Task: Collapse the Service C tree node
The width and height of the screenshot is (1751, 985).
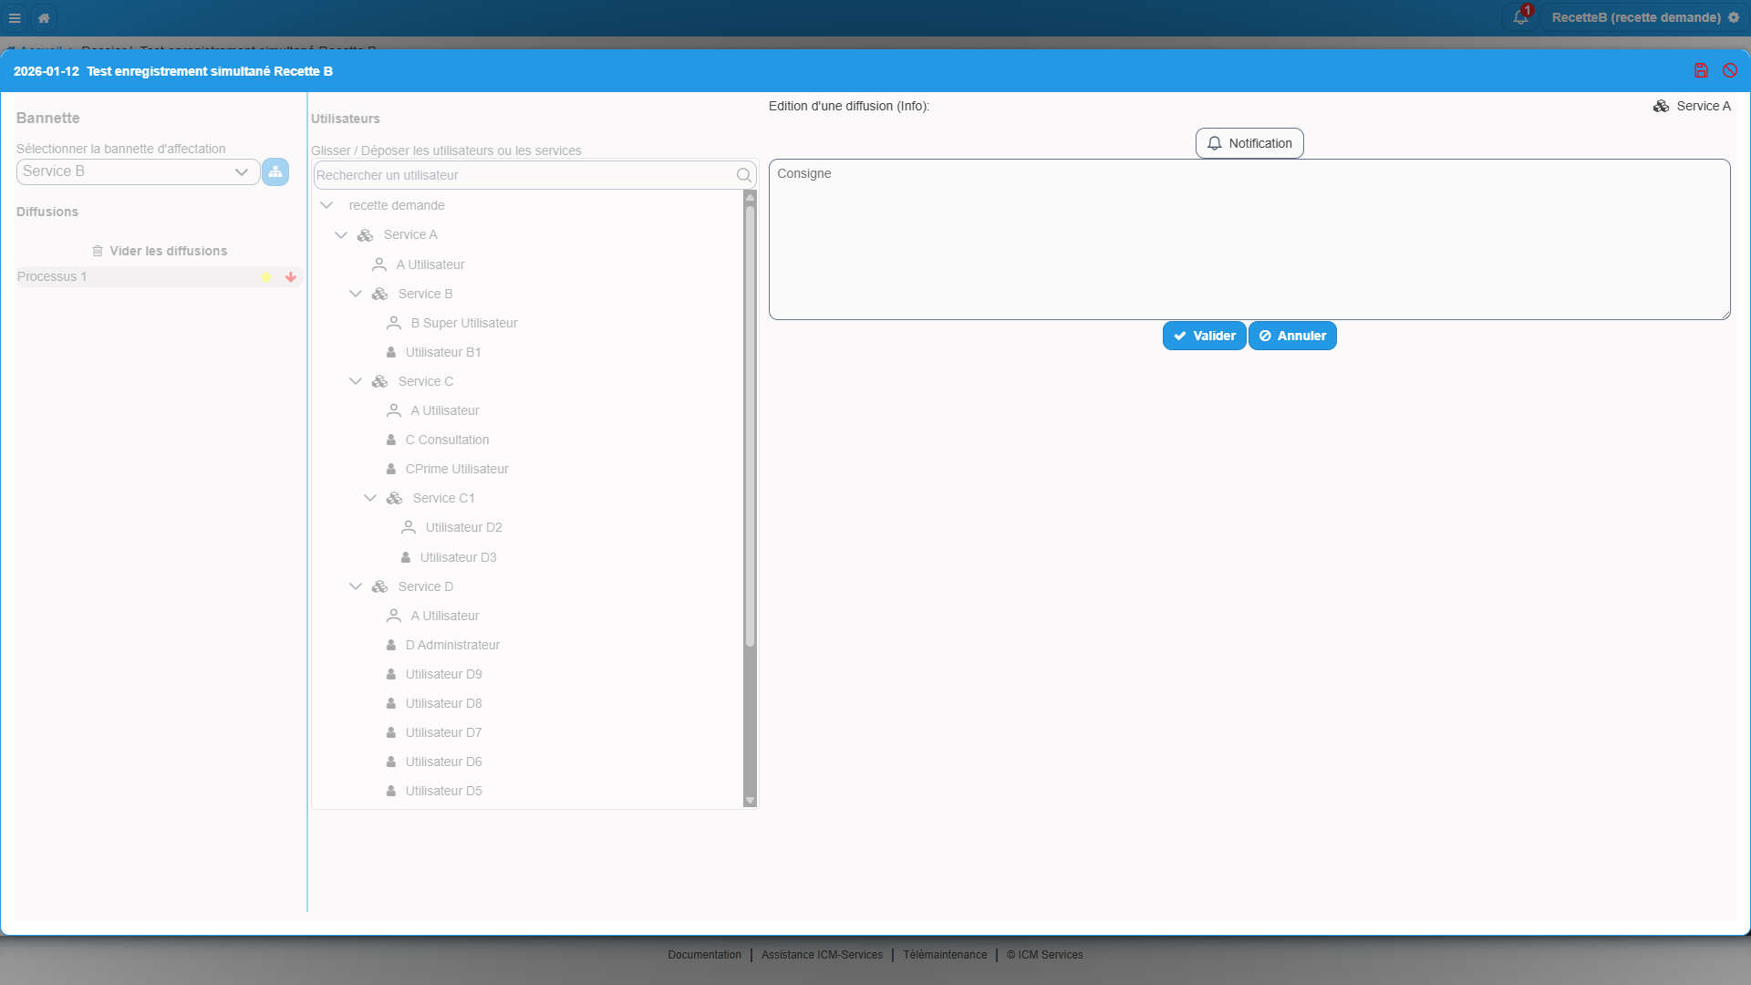Action: pos(356,381)
